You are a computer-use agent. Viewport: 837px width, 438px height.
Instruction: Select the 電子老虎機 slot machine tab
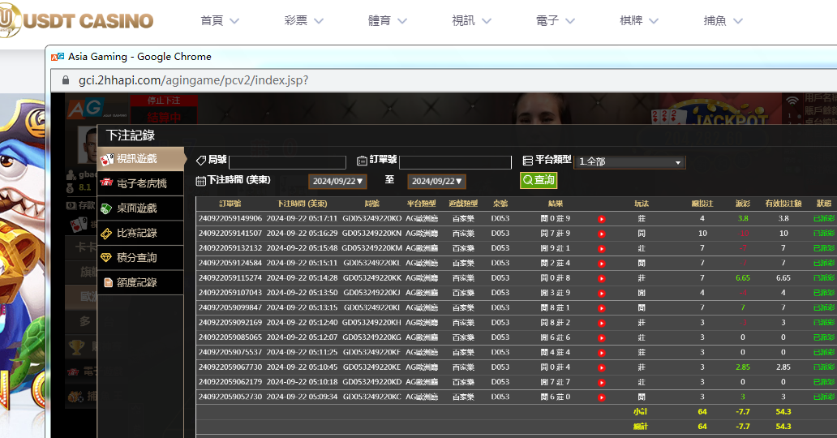[141, 183]
